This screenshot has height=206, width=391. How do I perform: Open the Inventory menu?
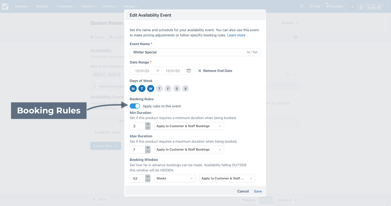click(109, 6)
